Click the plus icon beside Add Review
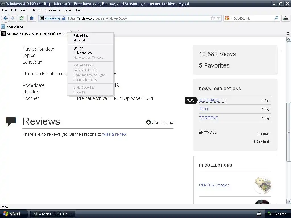The image size is (291, 218). [148, 122]
